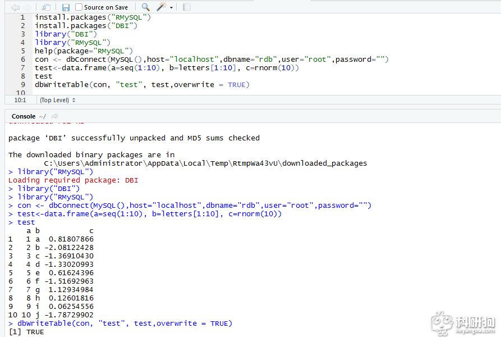Click the compile notebook icon

[187, 7]
